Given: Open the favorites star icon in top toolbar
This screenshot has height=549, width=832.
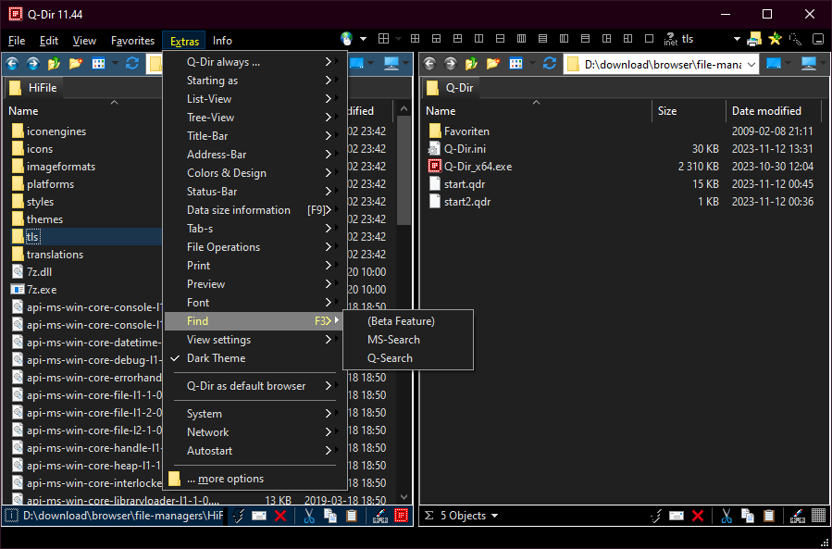Looking at the screenshot, I should [x=776, y=40].
